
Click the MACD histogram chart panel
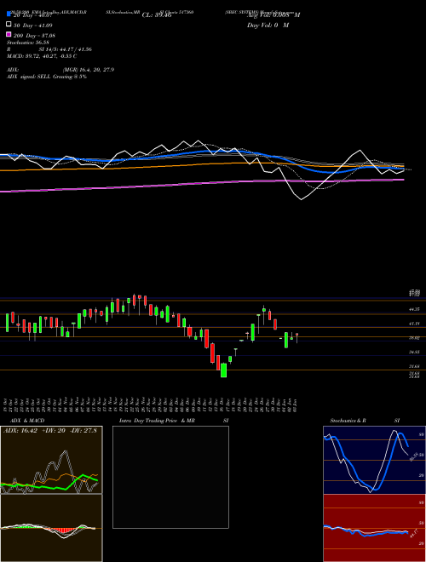tap(51, 528)
